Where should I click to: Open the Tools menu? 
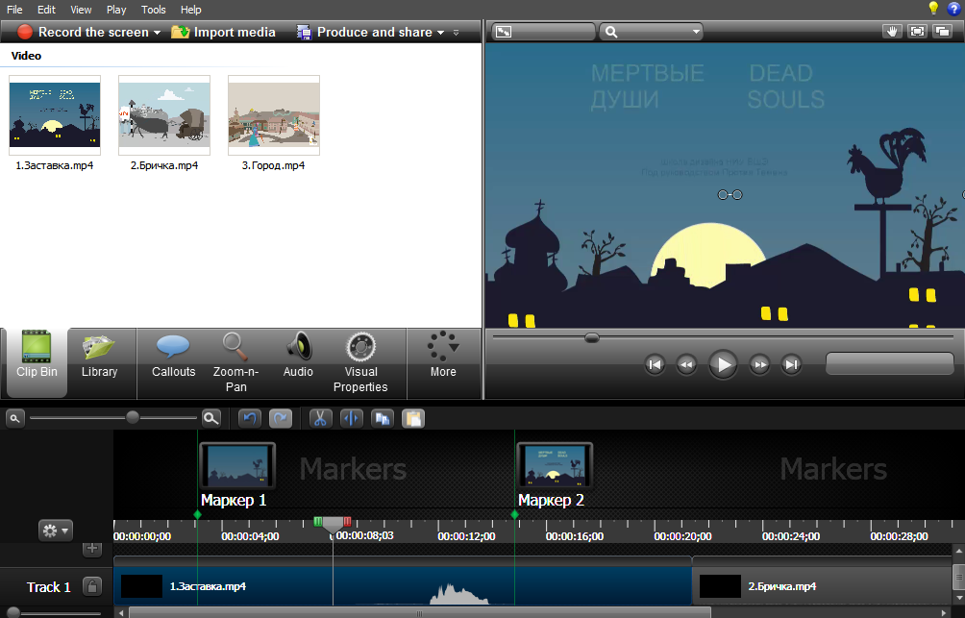(153, 10)
